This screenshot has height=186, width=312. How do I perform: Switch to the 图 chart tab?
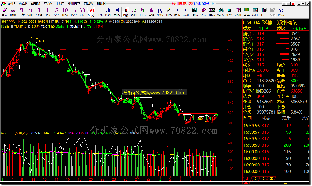click(x=255, y=178)
